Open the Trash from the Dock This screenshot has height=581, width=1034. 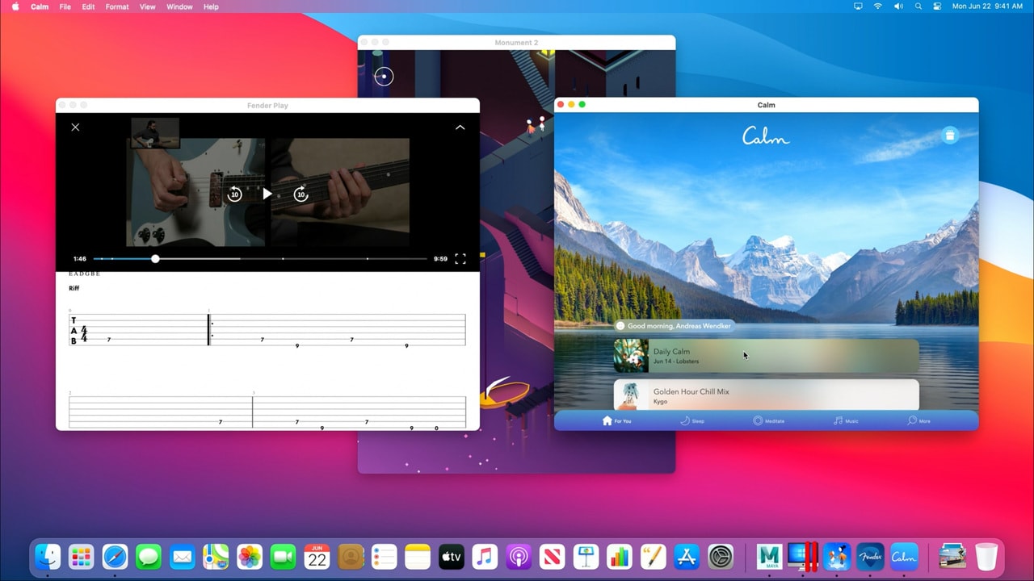(x=986, y=557)
